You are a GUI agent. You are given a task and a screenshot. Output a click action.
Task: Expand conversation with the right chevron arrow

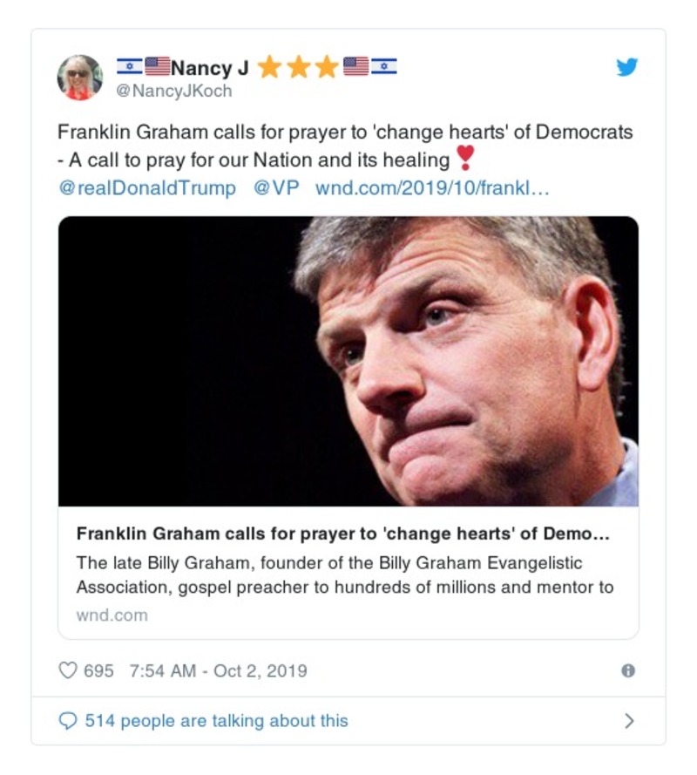pyautogui.click(x=629, y=721)
